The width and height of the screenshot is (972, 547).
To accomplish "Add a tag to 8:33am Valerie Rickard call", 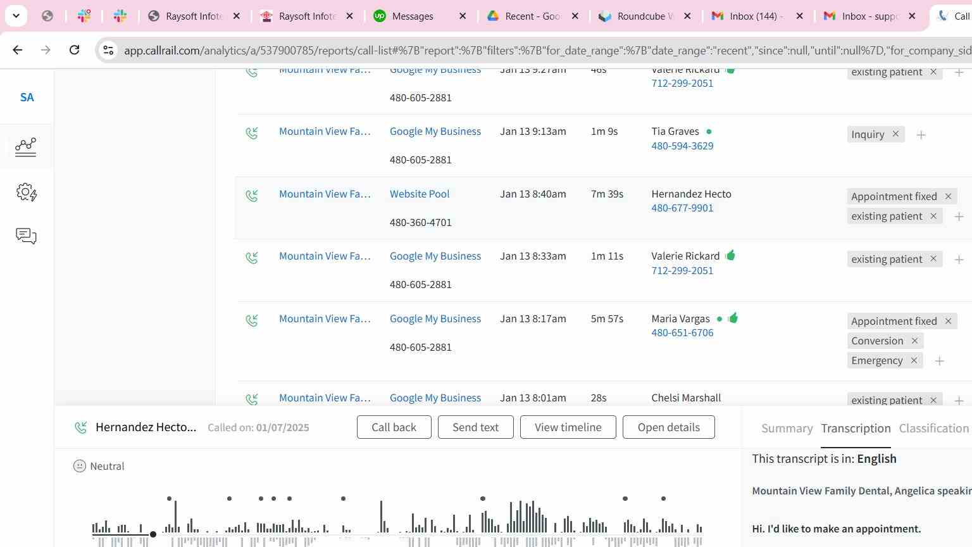I will tap(959, 260).
